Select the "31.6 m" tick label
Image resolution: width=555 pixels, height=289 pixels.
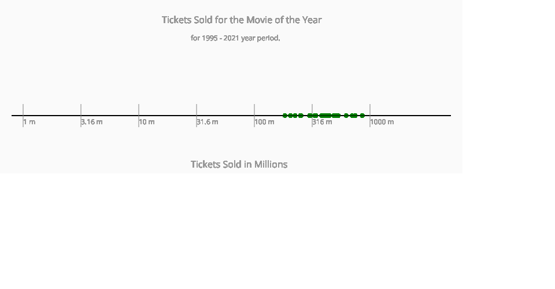point(208,122)
